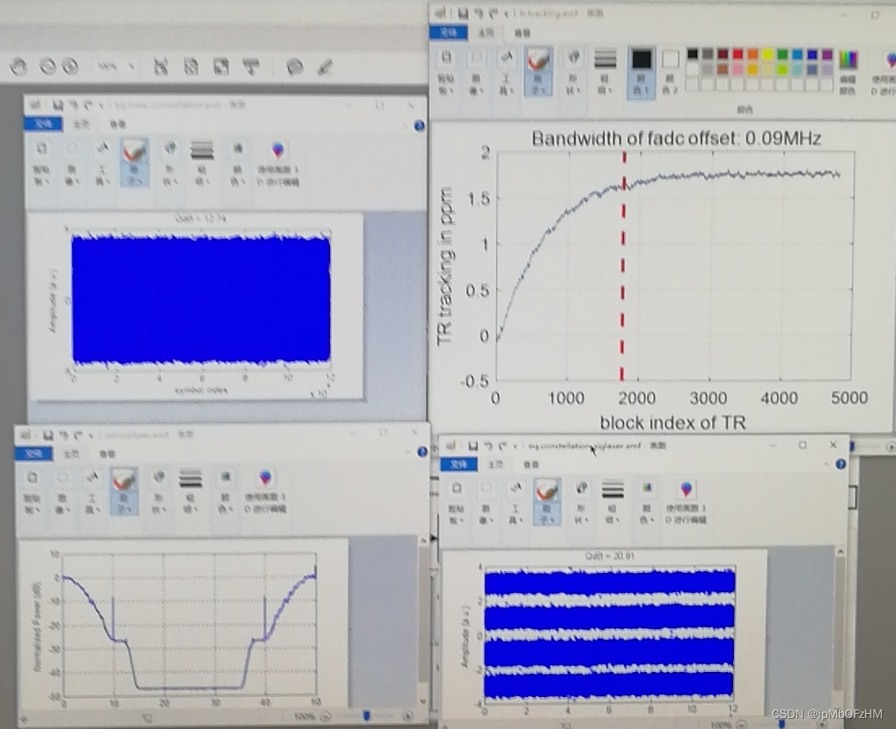The height and width of the screenshot is (729, 896).
Task: Select the hand pan tool in the background viewer toolbar
Action: pyautogui.click(x=18, y=66)
